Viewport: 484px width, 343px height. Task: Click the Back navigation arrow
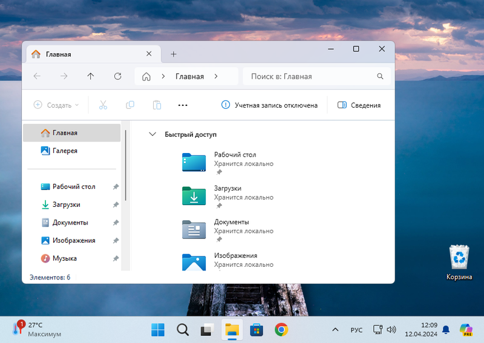coord(37,76)
